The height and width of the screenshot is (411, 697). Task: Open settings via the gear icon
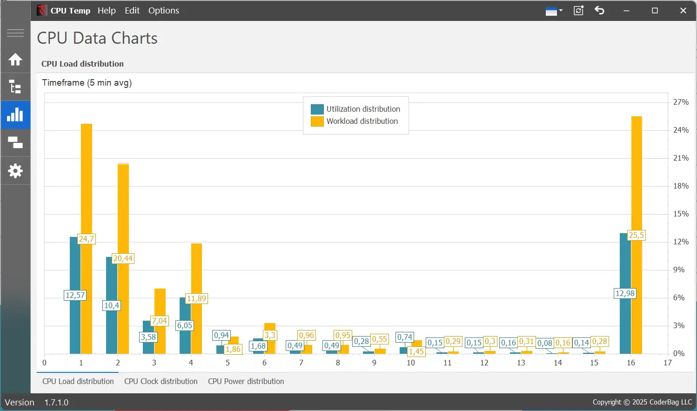pos(15,171)
